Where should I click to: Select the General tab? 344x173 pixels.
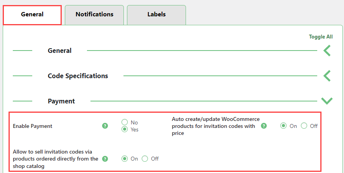click(32, 15)
